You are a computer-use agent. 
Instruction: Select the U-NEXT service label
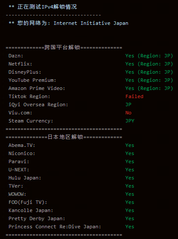19,170
